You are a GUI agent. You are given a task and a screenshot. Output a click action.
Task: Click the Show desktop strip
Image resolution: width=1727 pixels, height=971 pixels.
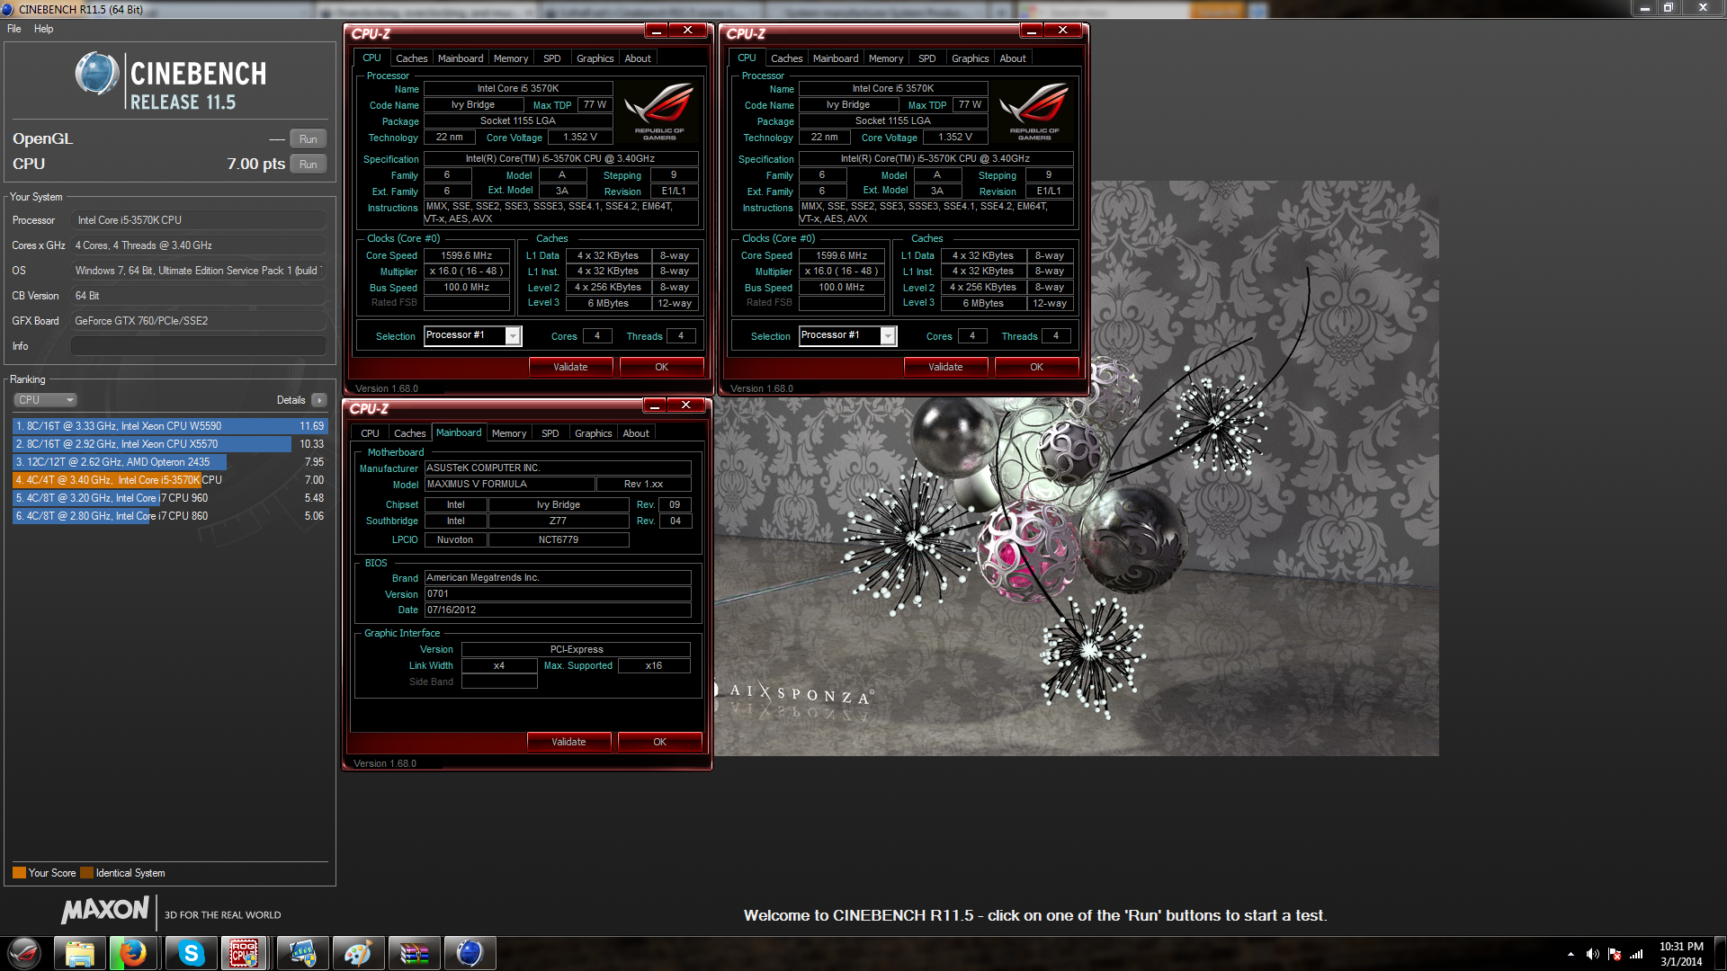point(1720,954)
